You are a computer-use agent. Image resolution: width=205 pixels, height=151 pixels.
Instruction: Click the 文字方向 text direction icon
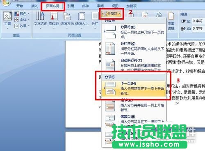click(x=41, y=20)
